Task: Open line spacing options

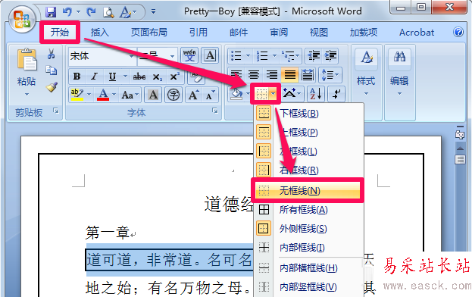Action: pos(330,74)
